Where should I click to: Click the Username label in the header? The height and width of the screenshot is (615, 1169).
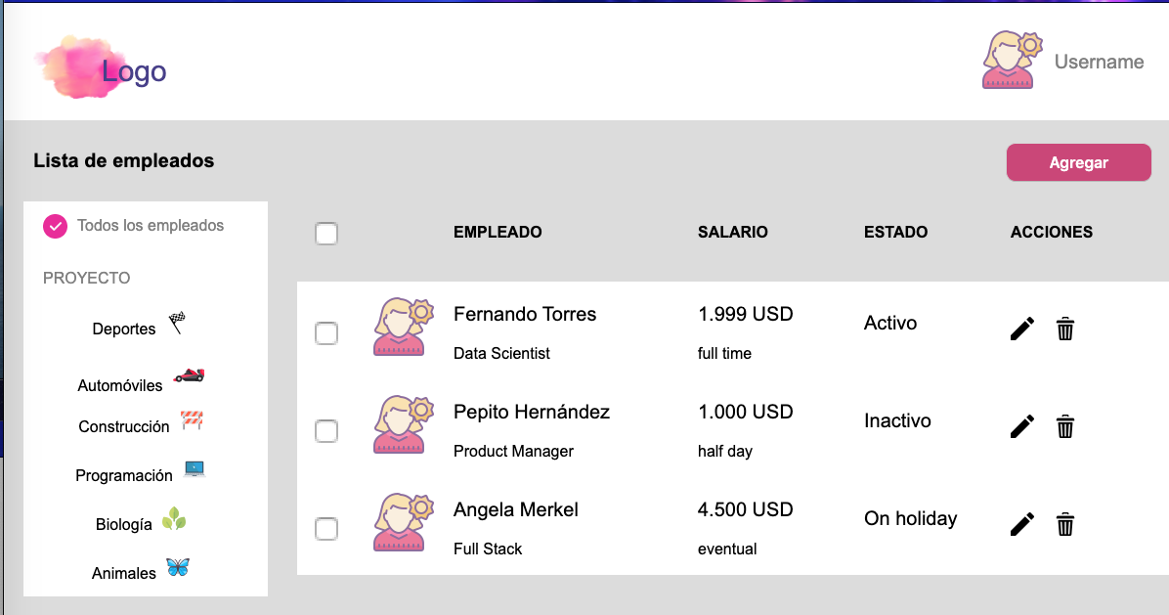[x=1099, y=62]
